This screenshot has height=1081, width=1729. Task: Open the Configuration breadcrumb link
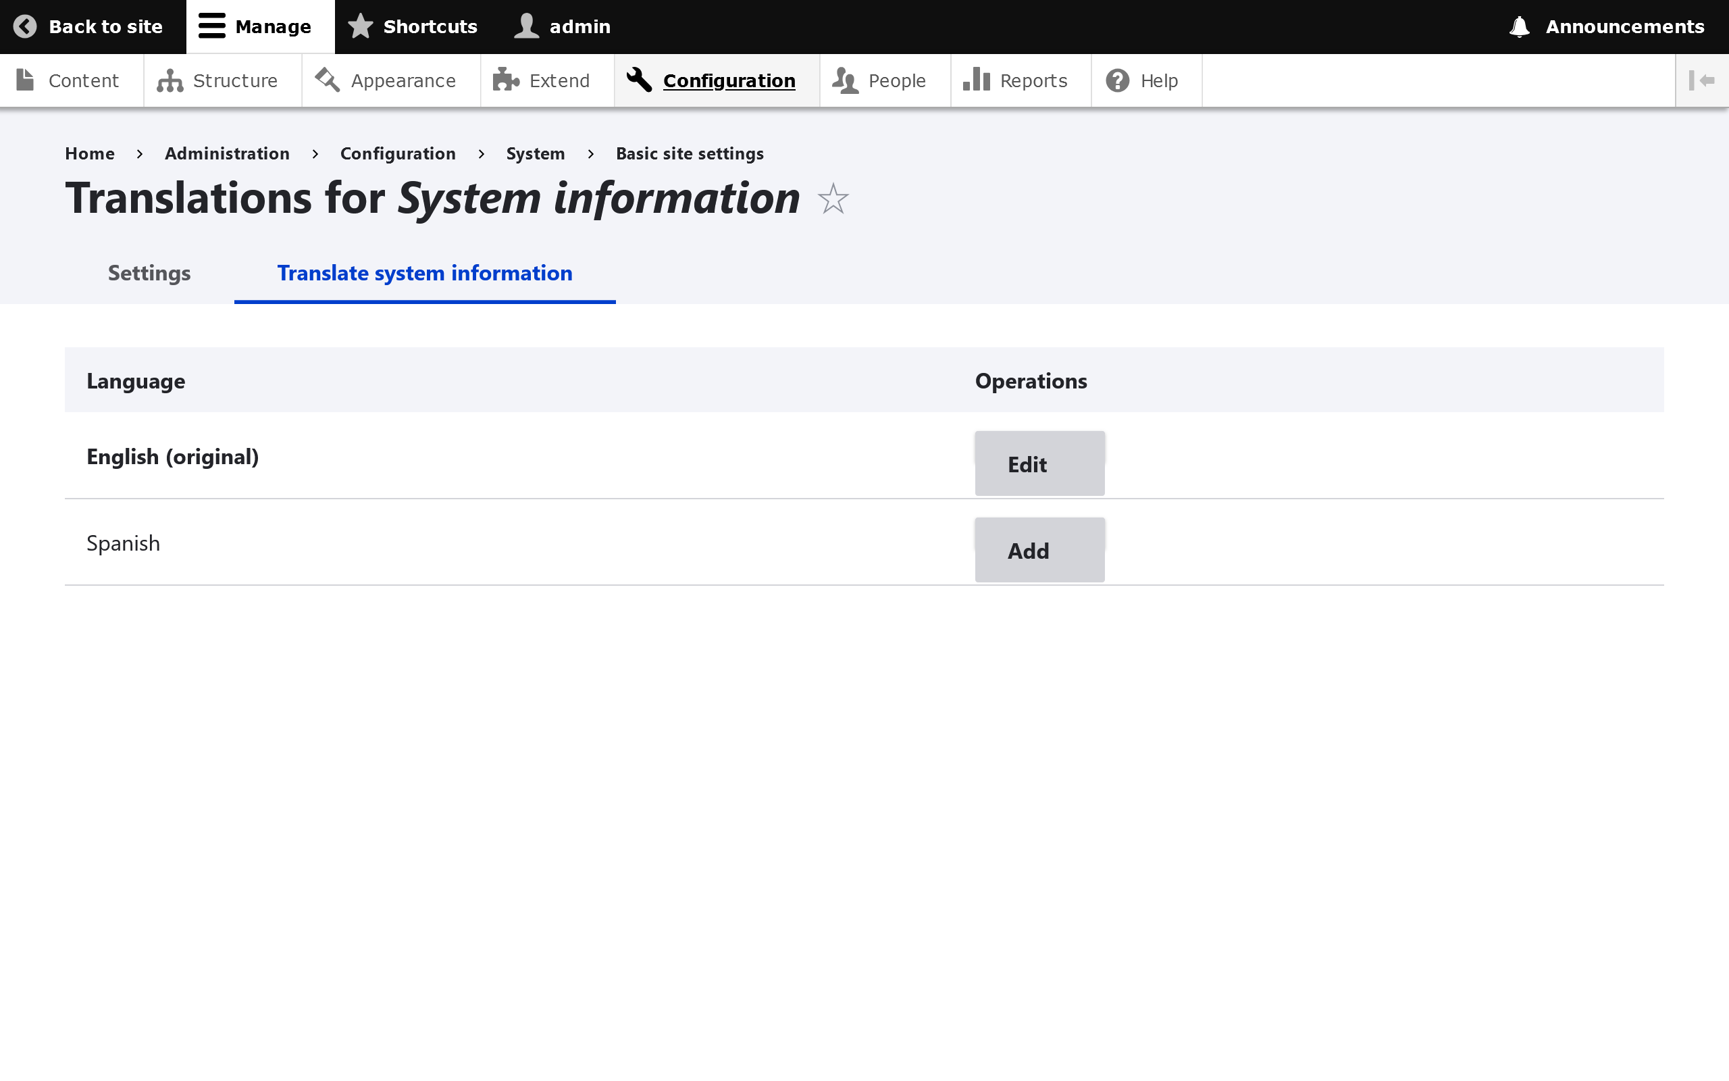point(398,154)
